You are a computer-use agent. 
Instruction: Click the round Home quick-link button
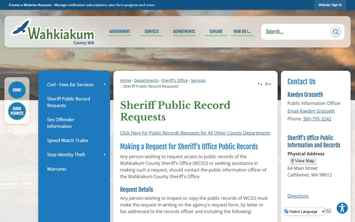pyautogui.click(x=17, y=90)
